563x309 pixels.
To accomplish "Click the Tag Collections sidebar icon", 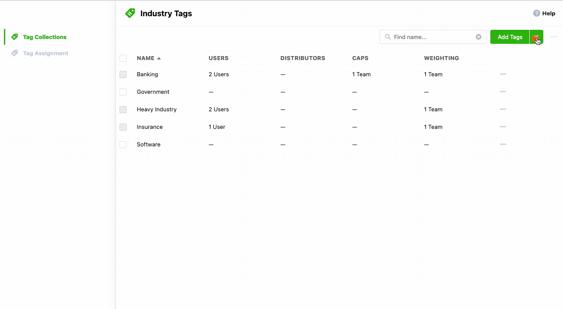I will (14, 37).
